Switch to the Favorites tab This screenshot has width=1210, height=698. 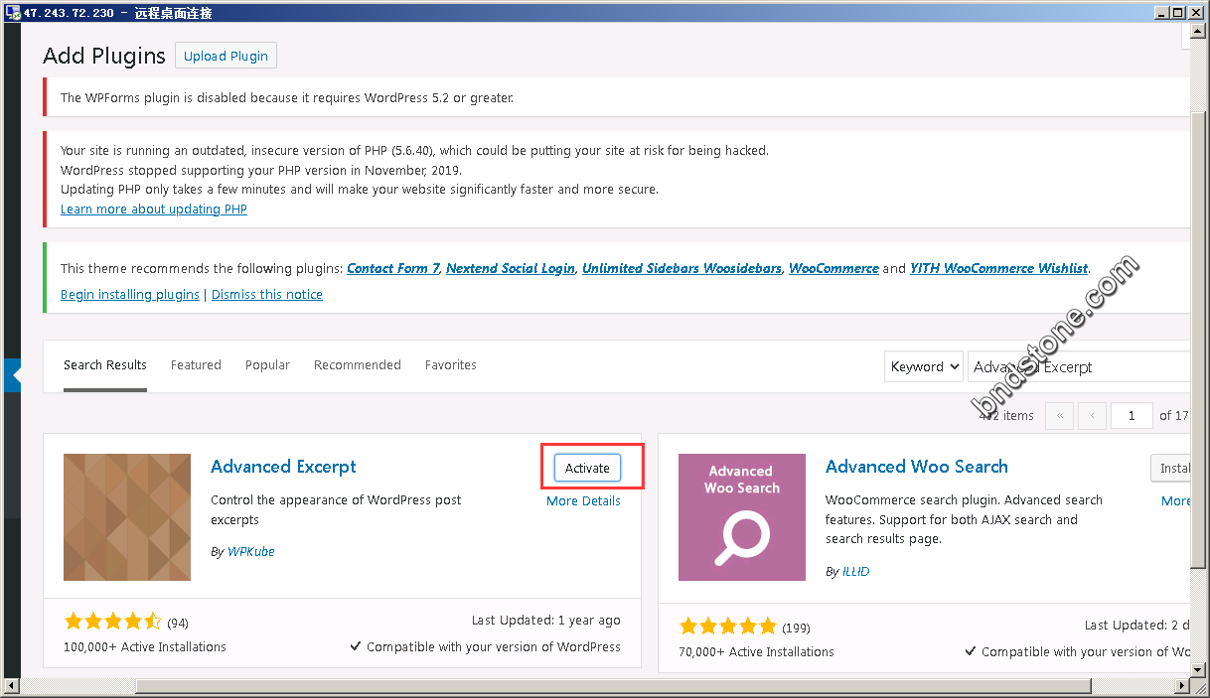click(x=451, y=365)
